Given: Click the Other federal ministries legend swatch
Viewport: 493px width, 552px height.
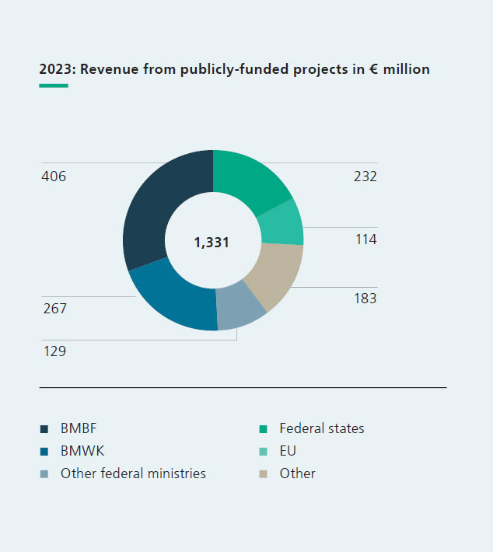Looking at the screenshot, I should pos(44,474).
